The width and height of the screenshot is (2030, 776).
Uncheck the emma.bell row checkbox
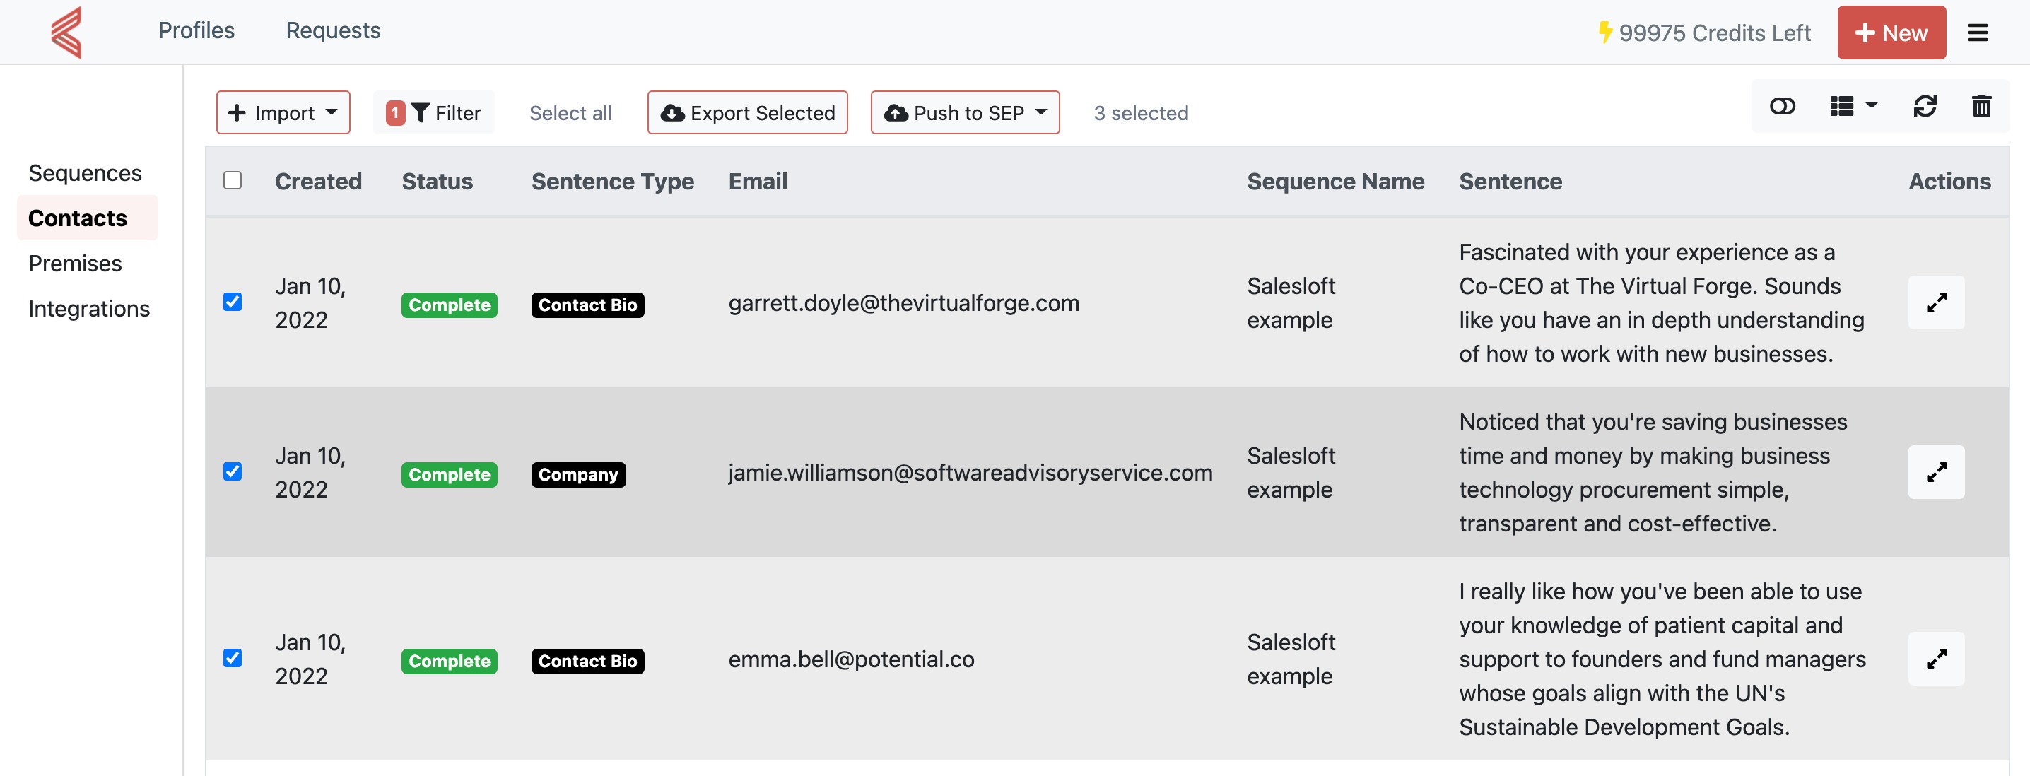click(x=233, y=658)
